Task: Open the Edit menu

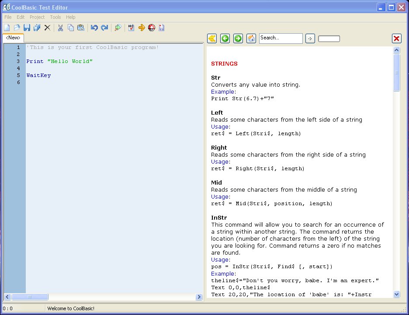Action: [x=21, y=17]
